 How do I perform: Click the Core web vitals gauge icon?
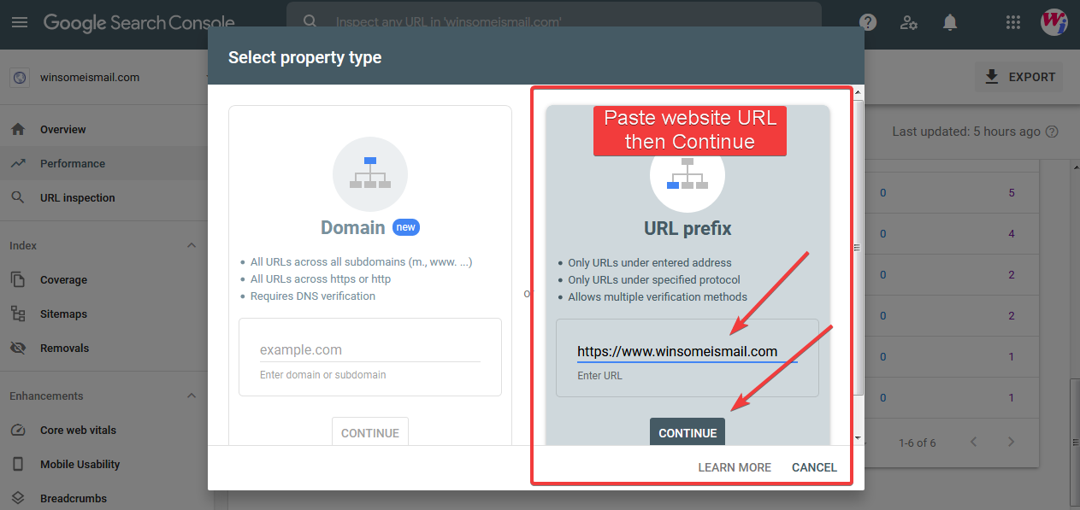pos(18,430)
